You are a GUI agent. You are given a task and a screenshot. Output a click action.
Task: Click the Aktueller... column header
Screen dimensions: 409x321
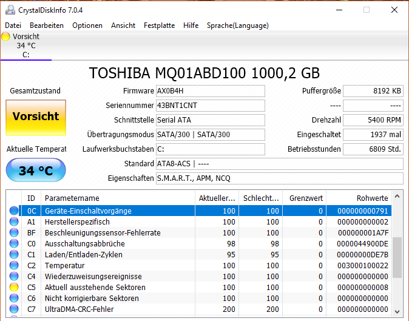[217, 198]
